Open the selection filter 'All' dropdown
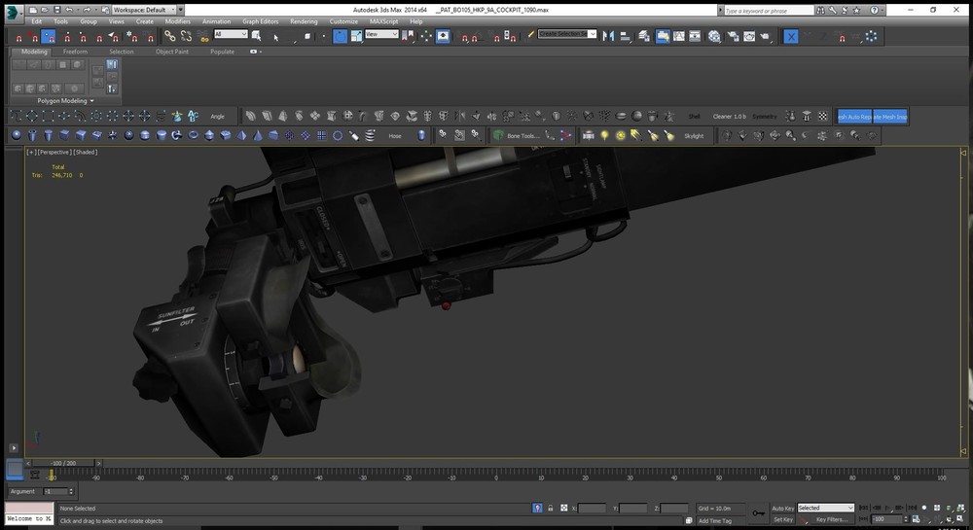 tap(230, 34)
